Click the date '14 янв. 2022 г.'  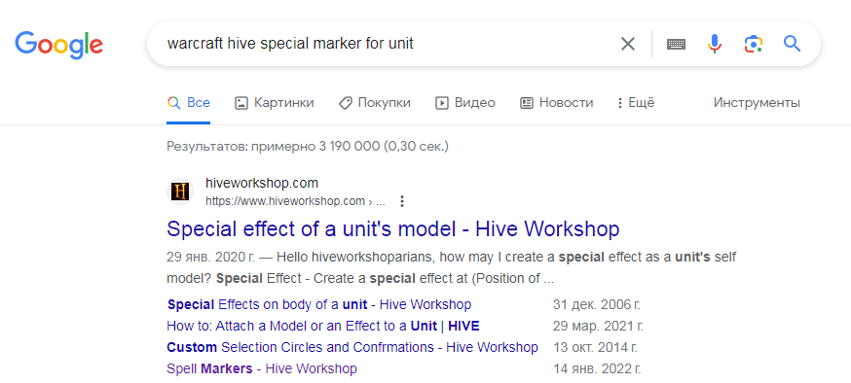coord(597,369)
